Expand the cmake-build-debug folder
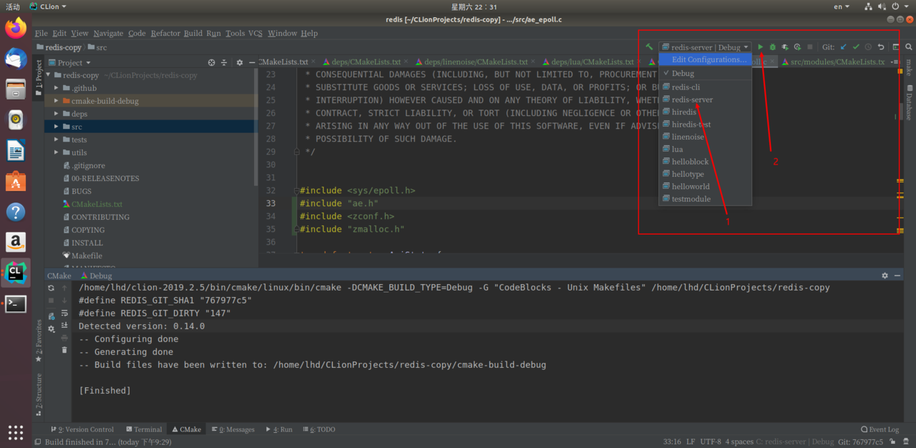This screenshot has width=916, height=448. [x=57, y=101]
